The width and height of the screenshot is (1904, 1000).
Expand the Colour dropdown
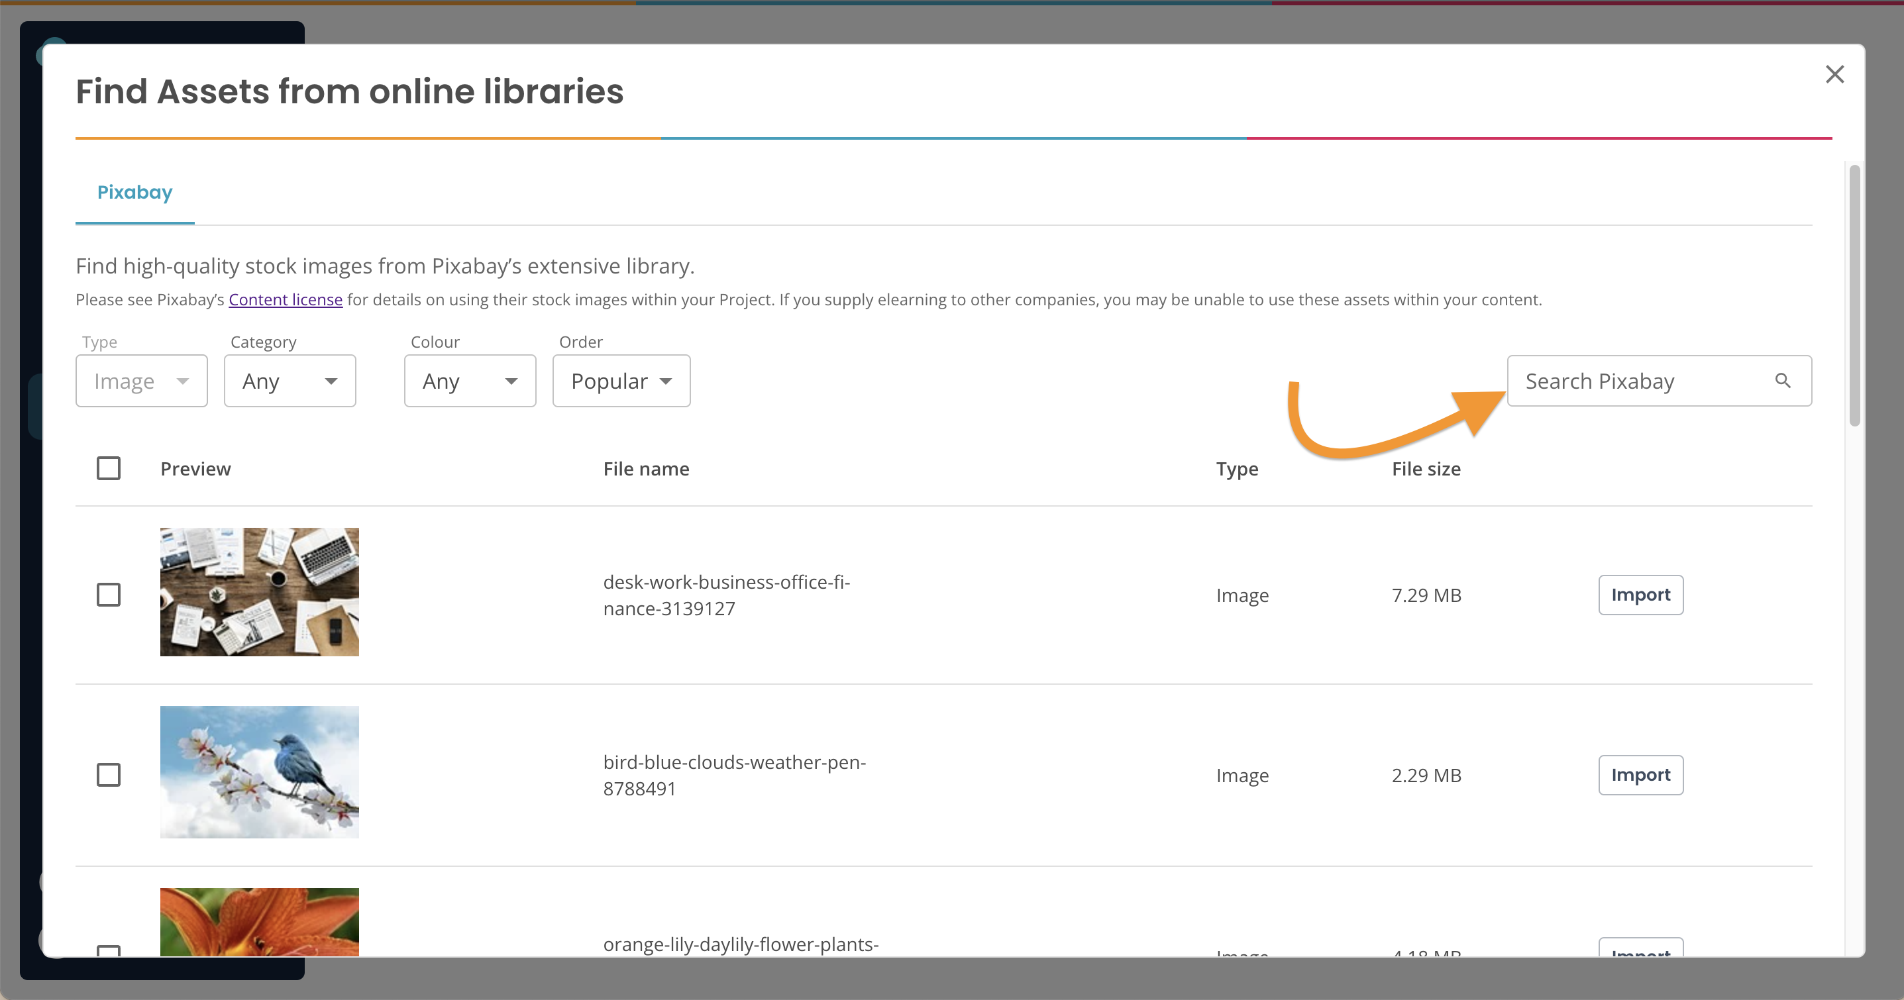click(x=470, y=381)
